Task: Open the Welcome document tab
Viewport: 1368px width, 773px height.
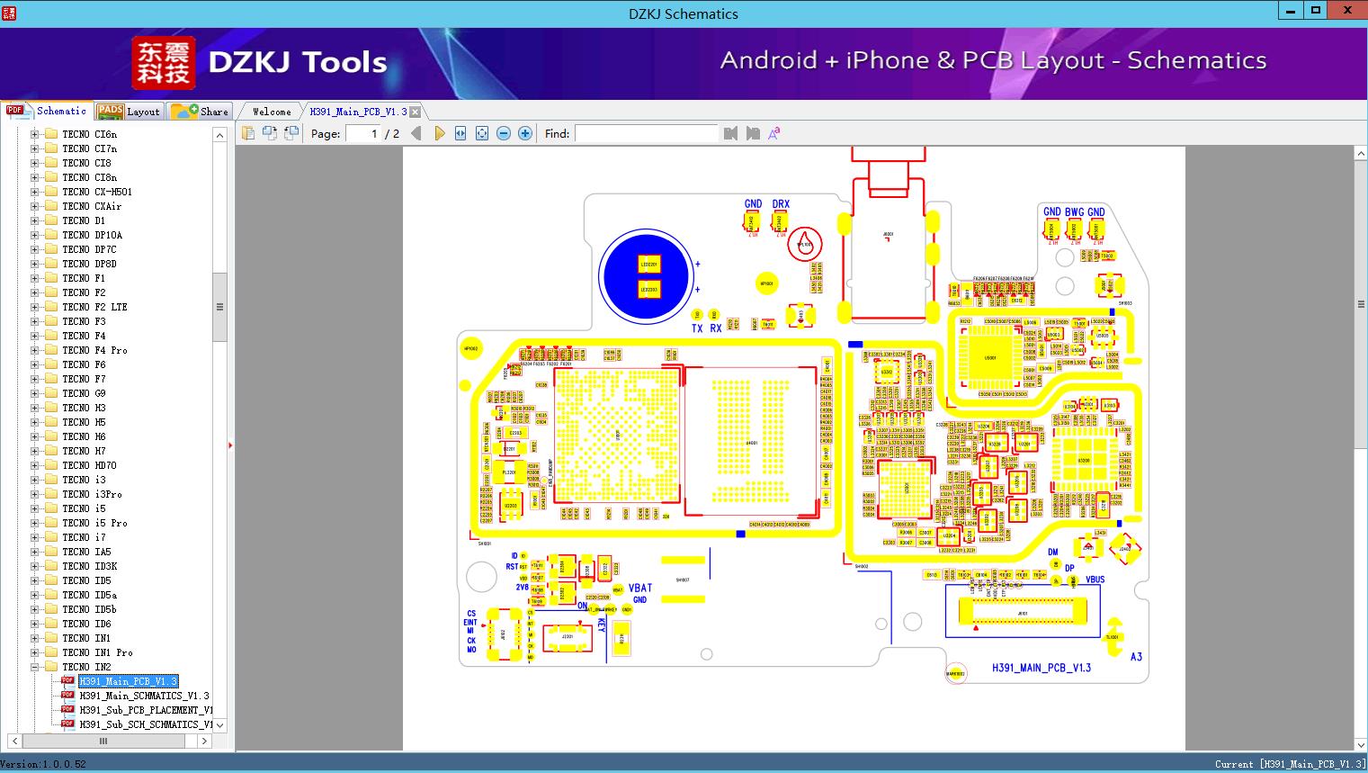Action: click(x=272, y=112)
